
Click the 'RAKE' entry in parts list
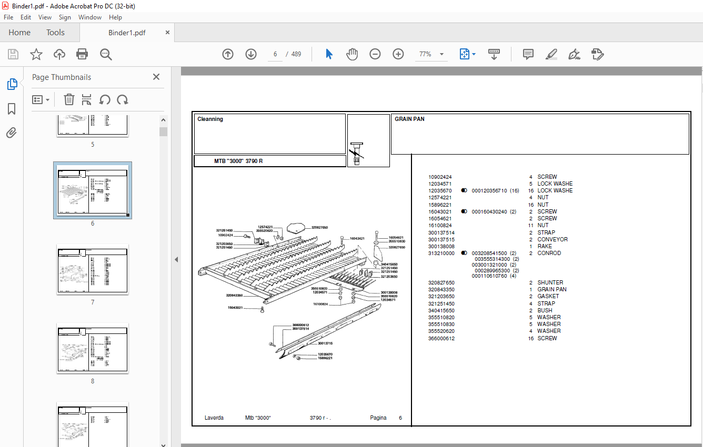click(545, 247)
